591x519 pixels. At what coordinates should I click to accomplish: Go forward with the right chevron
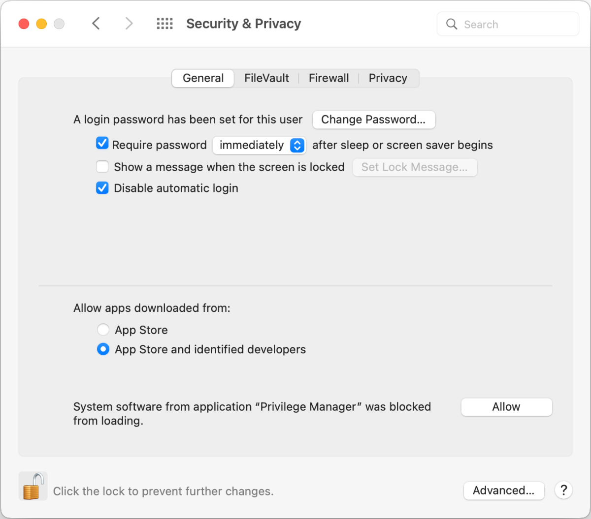pos(129,23)
